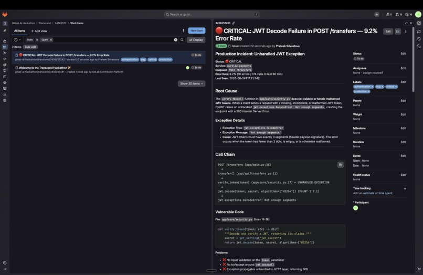Click the estimate link under Time tracking
Screen dimensions: 423x275
[x=368, y=193]
